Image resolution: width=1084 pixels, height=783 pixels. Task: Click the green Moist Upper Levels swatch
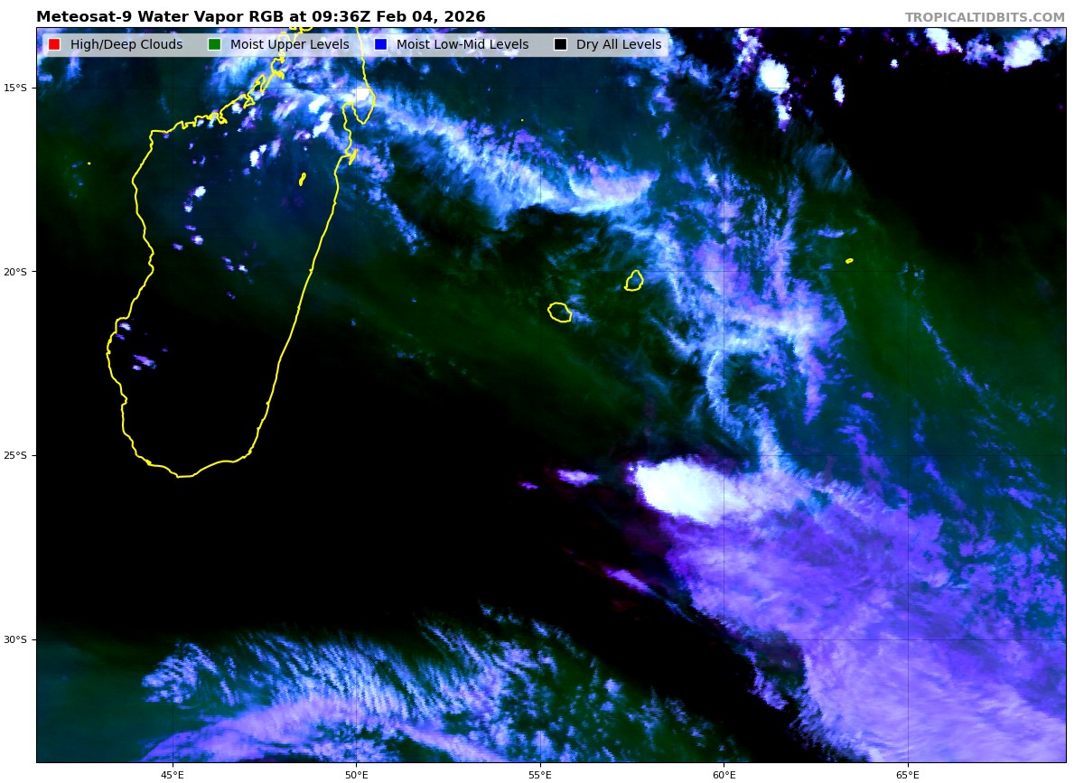pos(214,45)
